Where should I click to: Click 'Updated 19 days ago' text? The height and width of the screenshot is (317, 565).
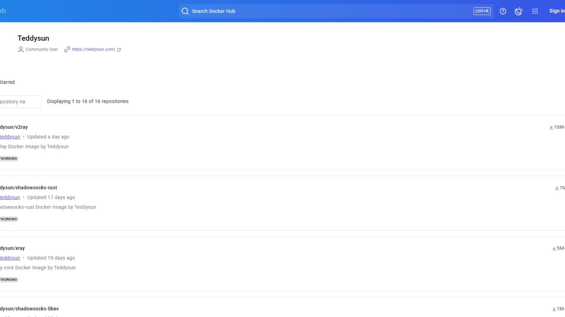pos(51,258)
